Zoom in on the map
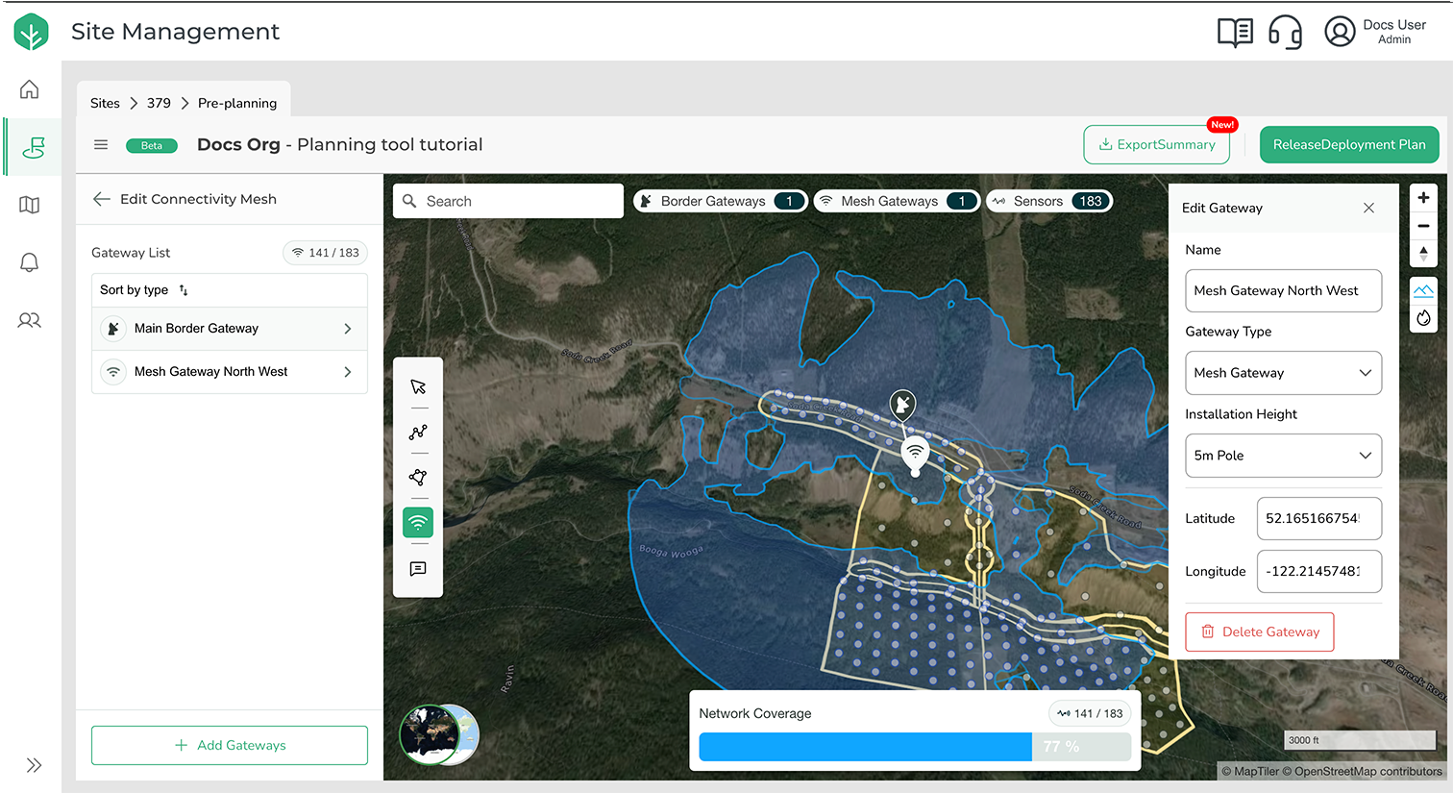The width and height of the screenshot is (1453, 793). pos(1423,198)
